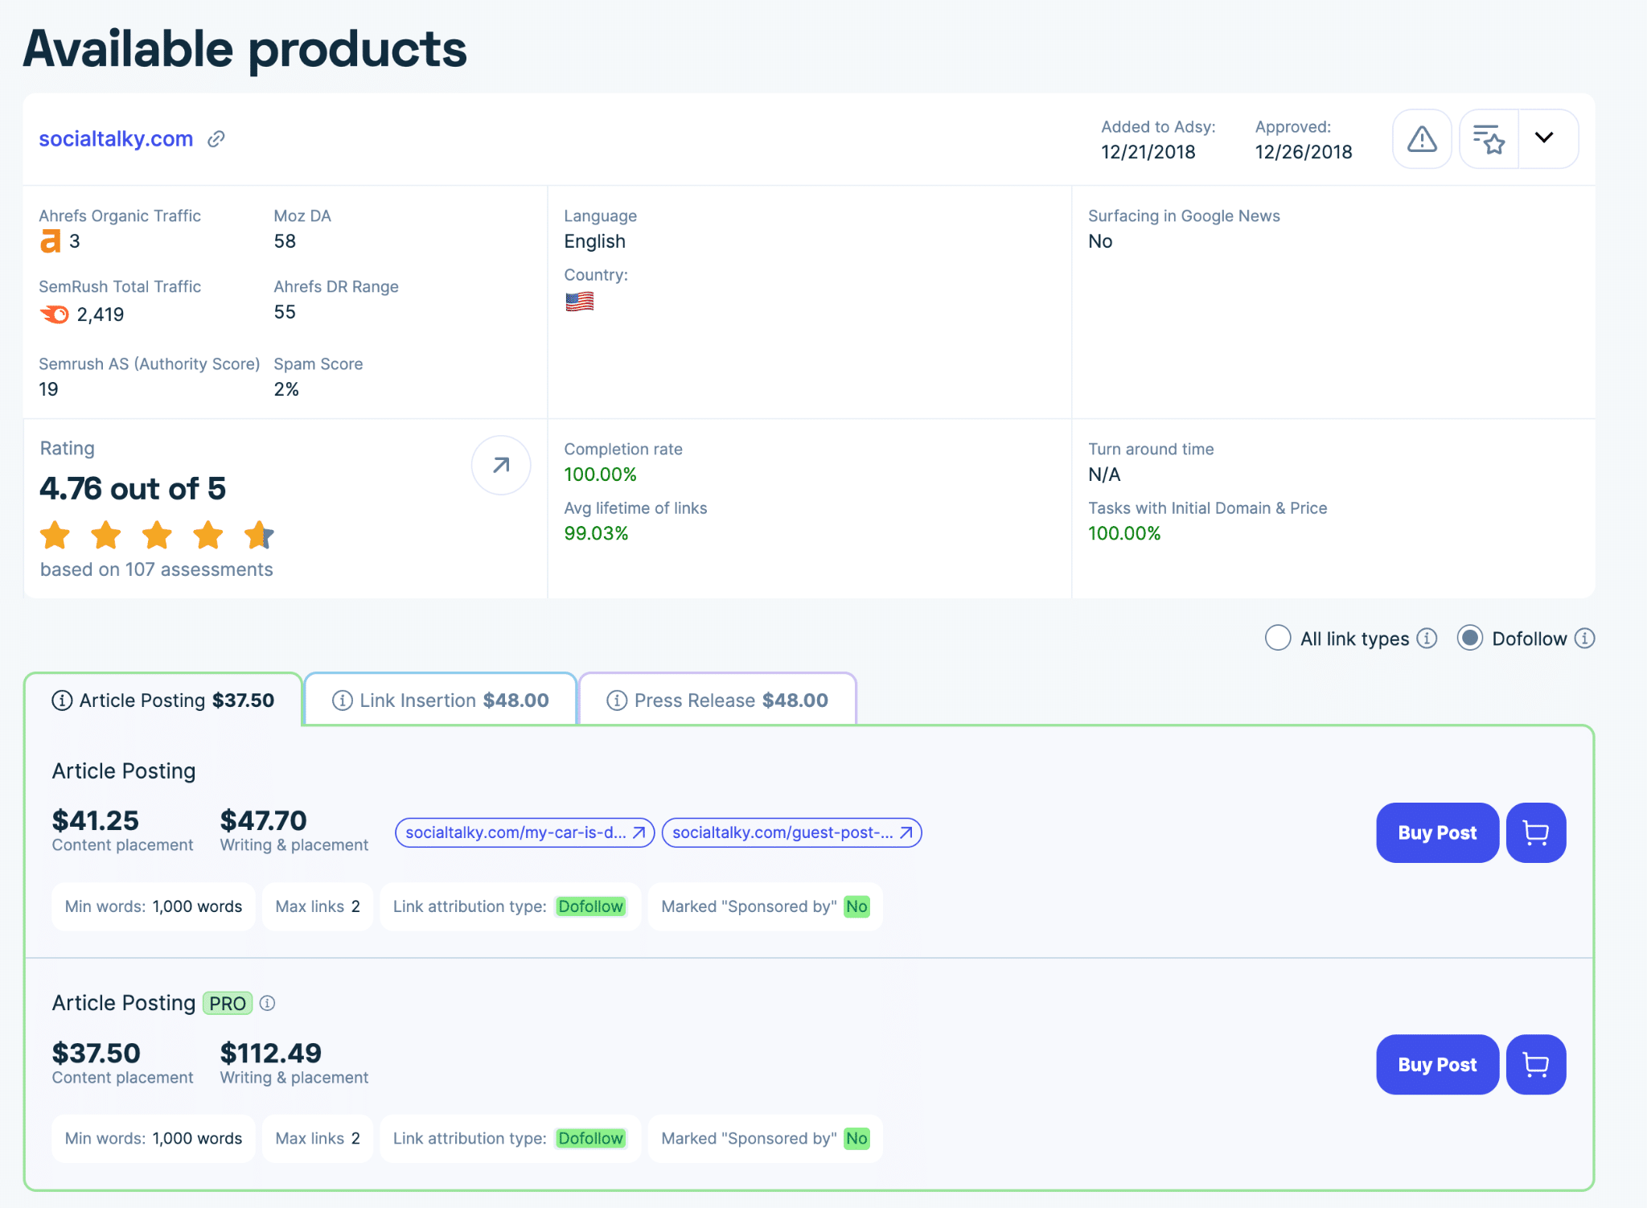Viewport: 1647px width, 1208px height.
Task: Click the warning triangle report icon
Action: click(x=1422, y=139)
